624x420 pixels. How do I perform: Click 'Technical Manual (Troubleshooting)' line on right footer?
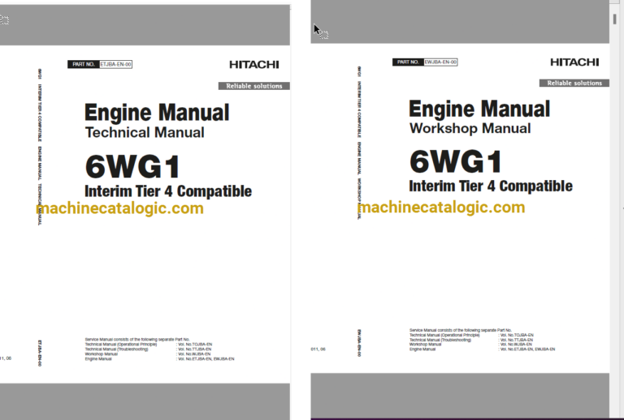[440, 340]
